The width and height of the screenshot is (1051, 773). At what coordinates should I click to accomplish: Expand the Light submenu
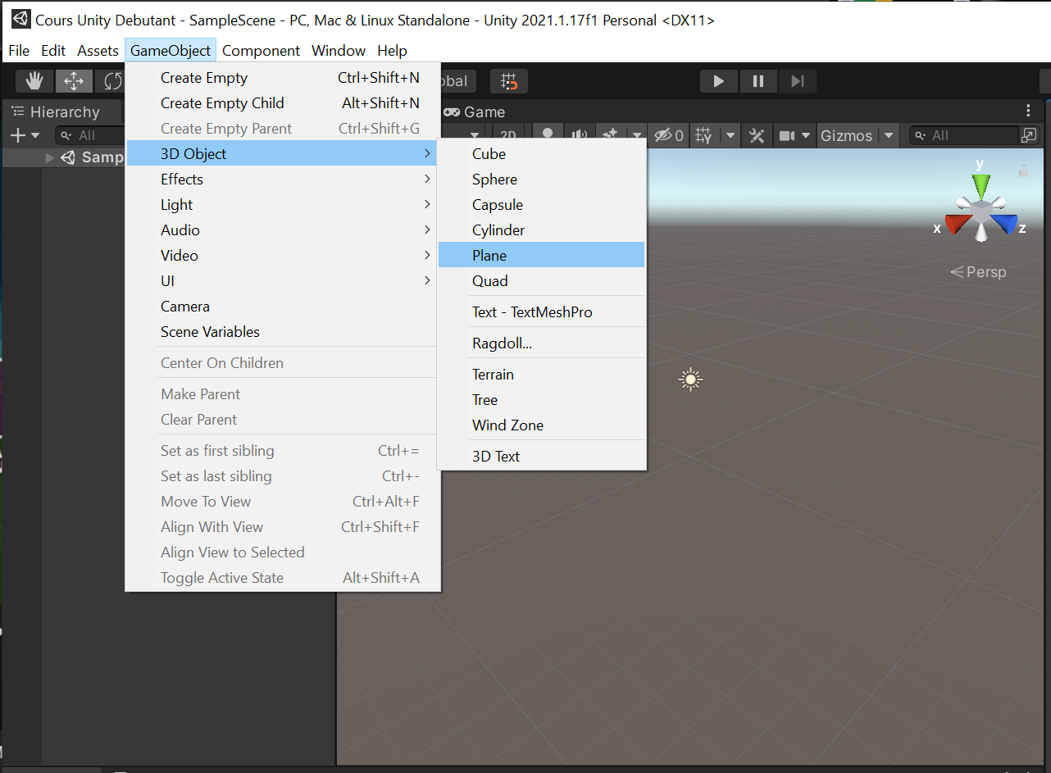coord(283,205)
